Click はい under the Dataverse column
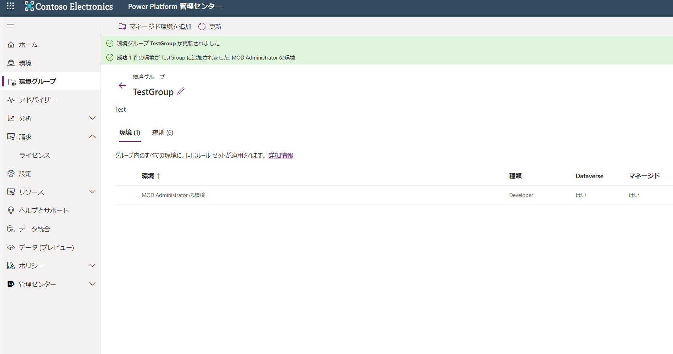The image size is (673, 354). click(581, 195)
